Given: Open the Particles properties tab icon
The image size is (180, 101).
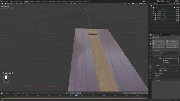Looking at the screenshot, I should tap(150, 64).
